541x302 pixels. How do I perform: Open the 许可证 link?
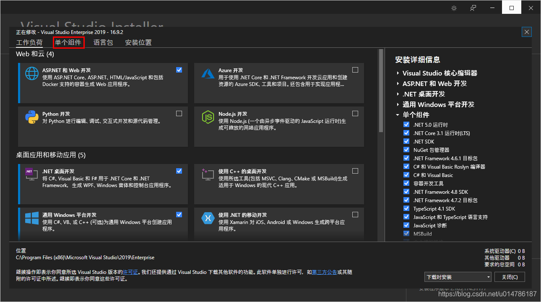pos(130,272)
